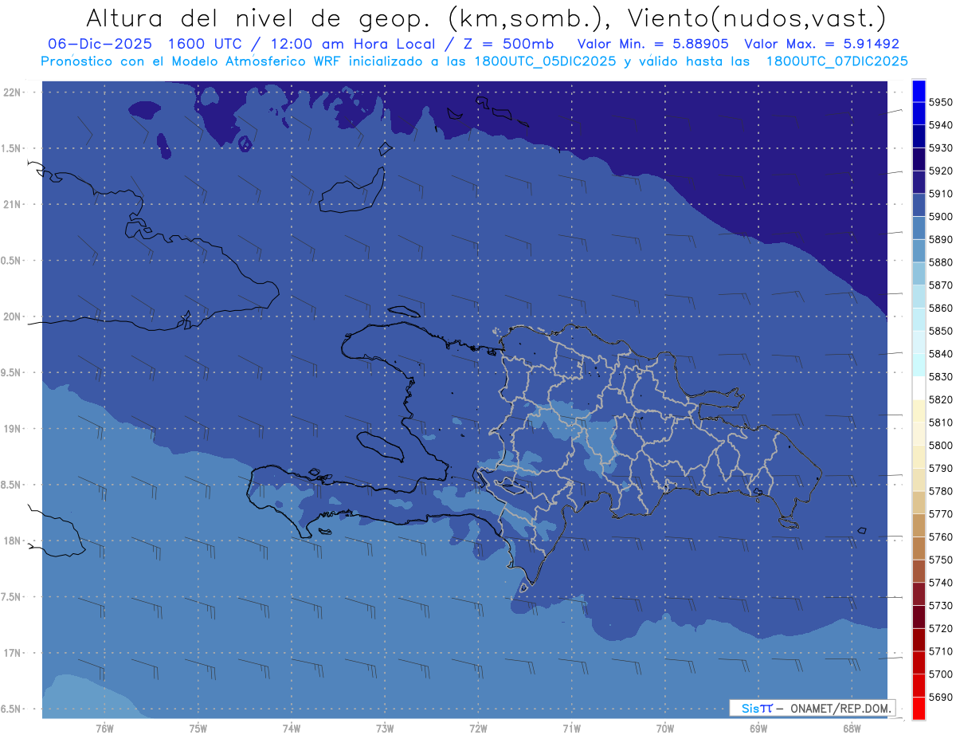Click the "5890" colorbar label

(x=940, y=239)
